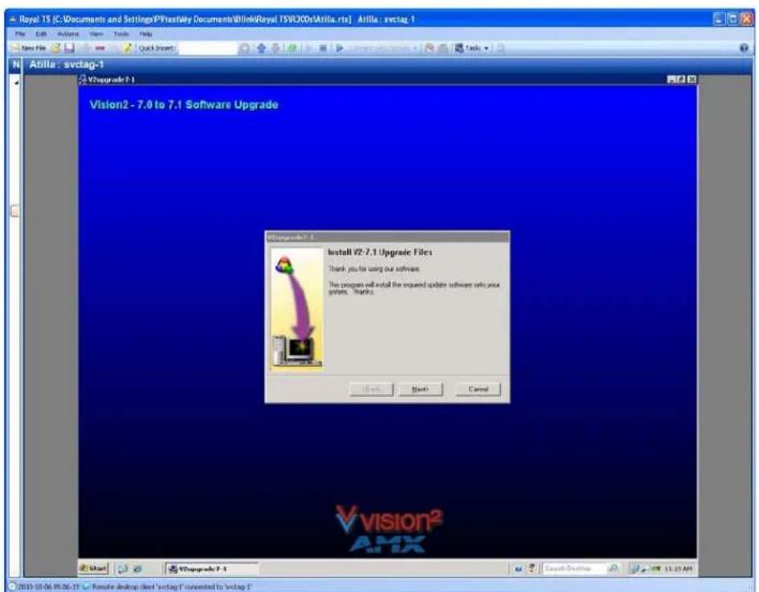Click the desktop search magnifier icon

pos(613,568)
